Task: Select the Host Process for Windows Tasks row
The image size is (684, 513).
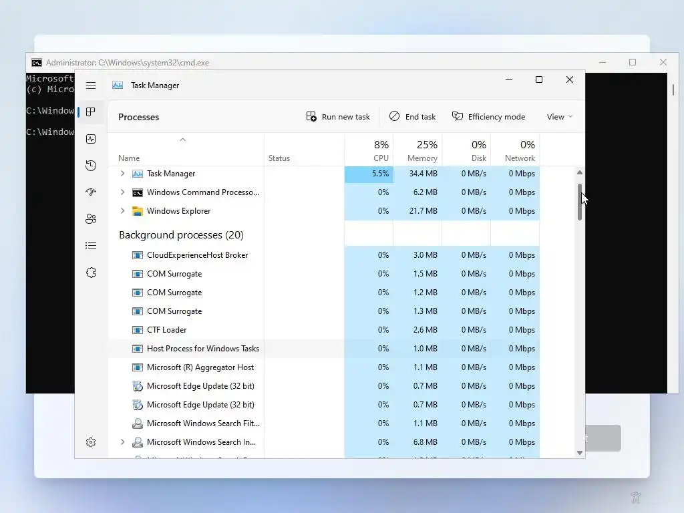Action: click(x=324, y=349)
